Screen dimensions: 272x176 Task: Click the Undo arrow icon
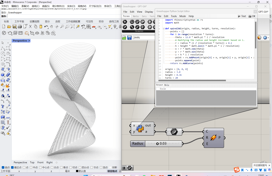(46, 26)
